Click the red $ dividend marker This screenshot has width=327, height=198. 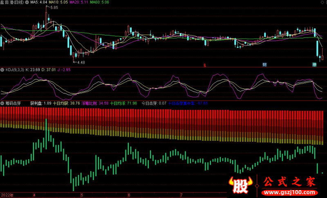click(205, 65)
